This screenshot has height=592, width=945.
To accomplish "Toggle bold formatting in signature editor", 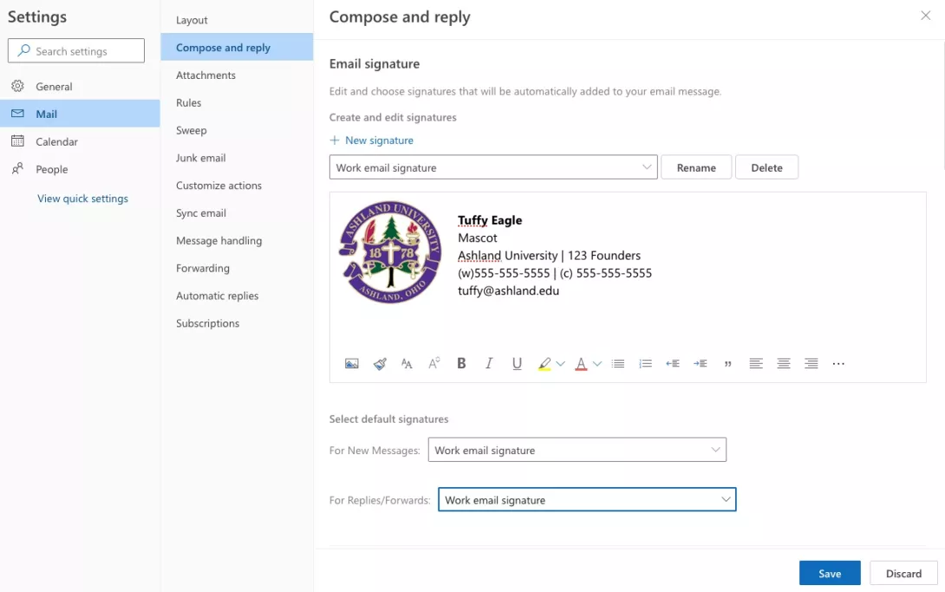I will point(461,364).
